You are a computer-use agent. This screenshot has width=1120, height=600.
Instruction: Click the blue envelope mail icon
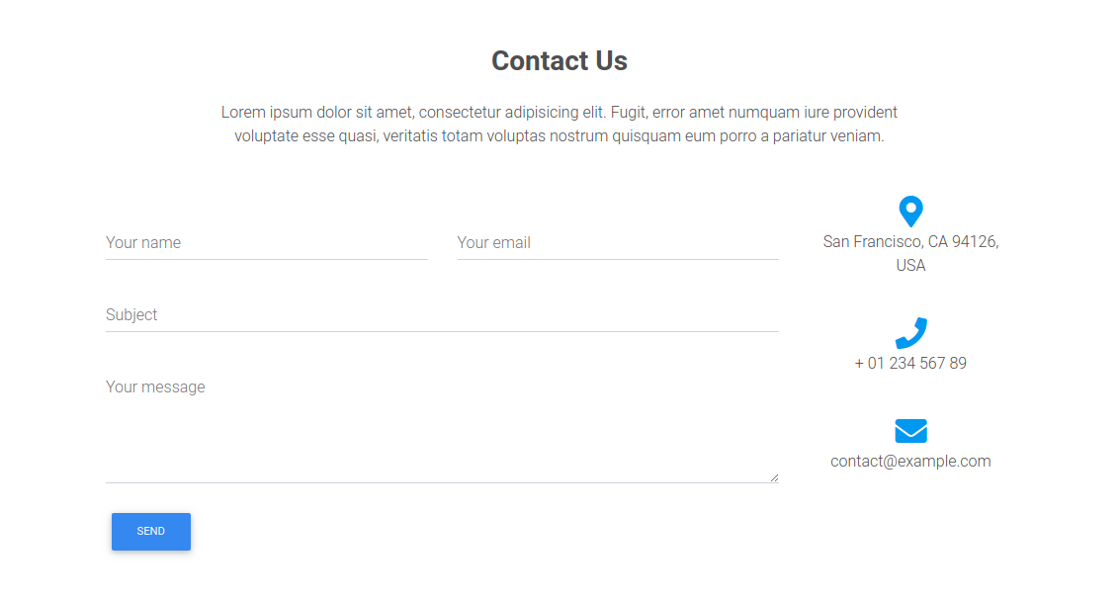click(910, 431)
